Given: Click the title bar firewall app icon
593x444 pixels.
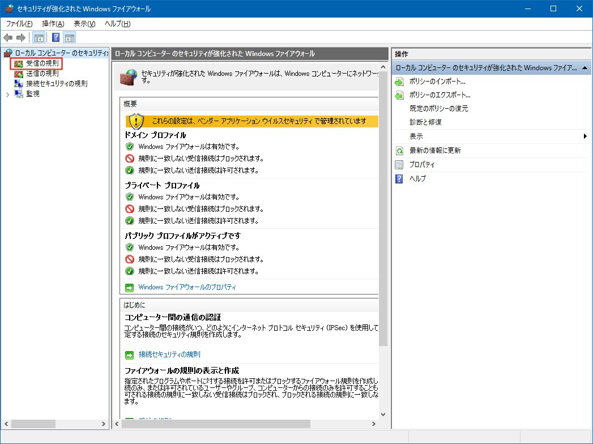Looking at the screenshot, I should pos(9,8).
